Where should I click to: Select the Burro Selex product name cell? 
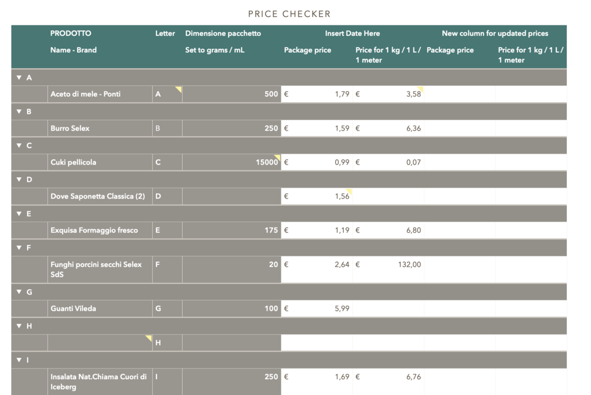(x=99, y=128)
